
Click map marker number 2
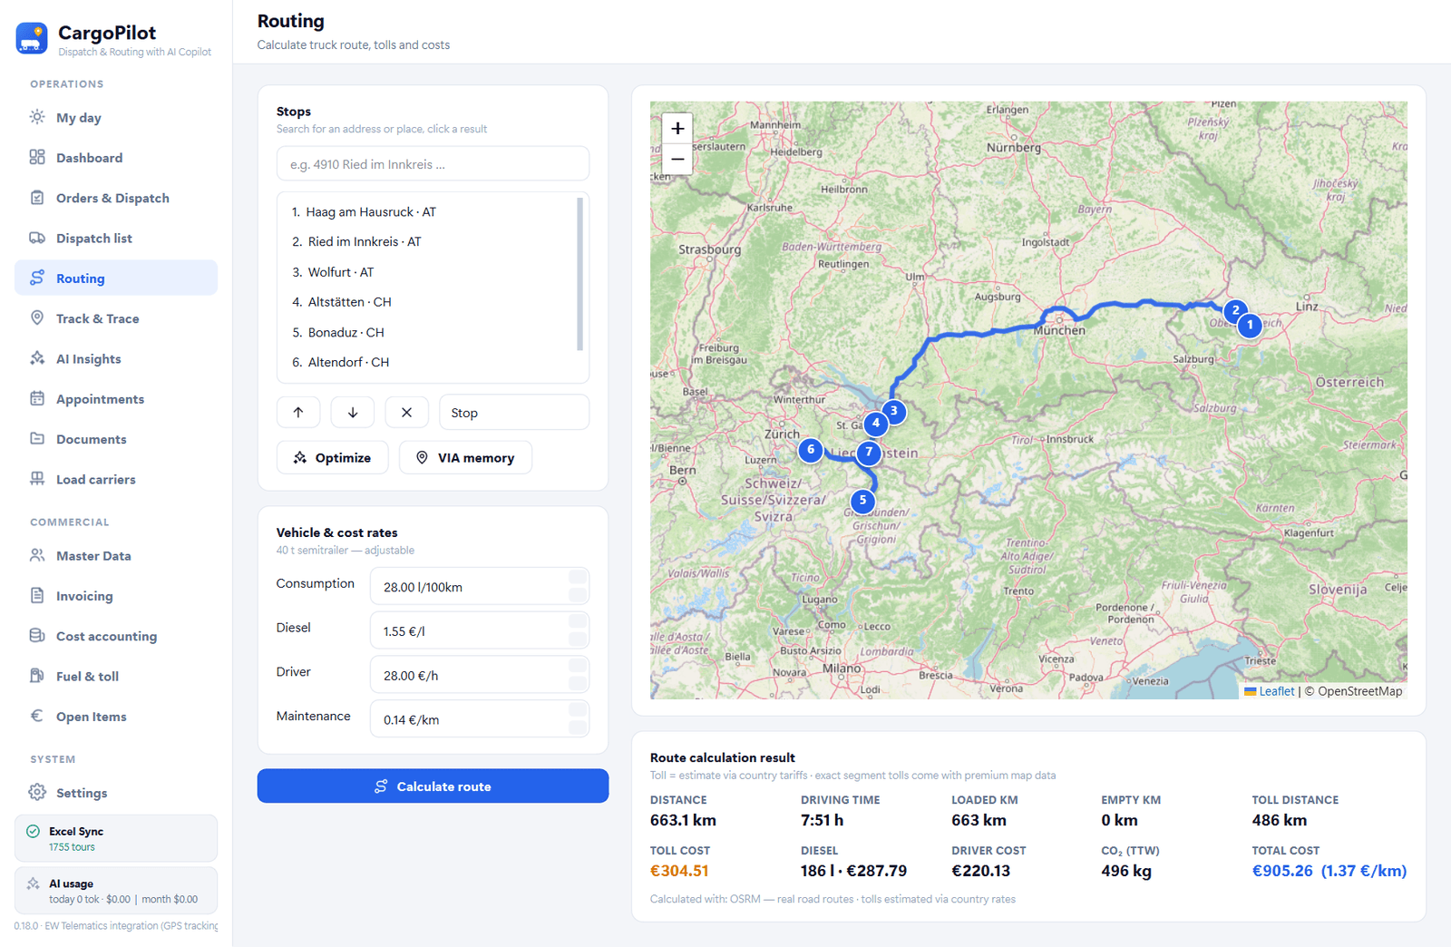1235,310
